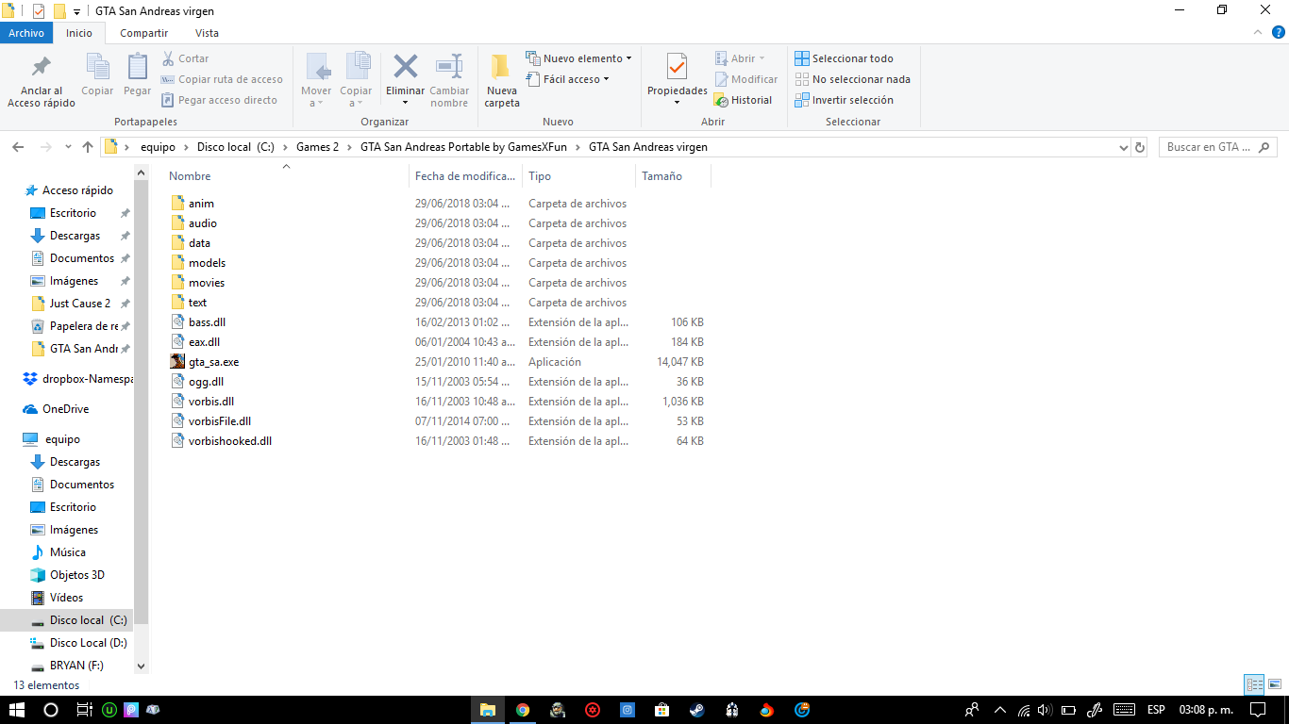Open Just Cause 2 in the sidebar

point(80,304)
